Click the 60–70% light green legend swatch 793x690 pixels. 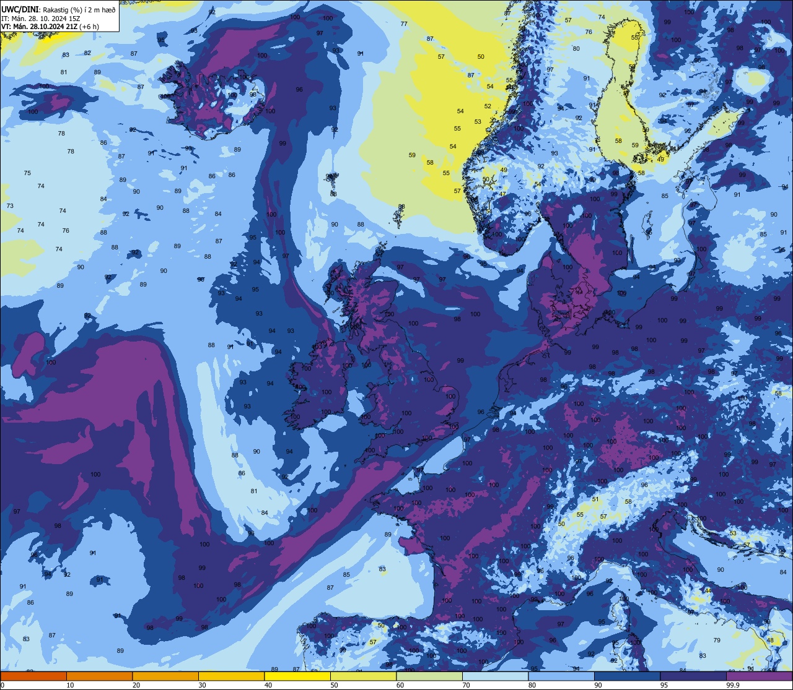coord(429,676)
